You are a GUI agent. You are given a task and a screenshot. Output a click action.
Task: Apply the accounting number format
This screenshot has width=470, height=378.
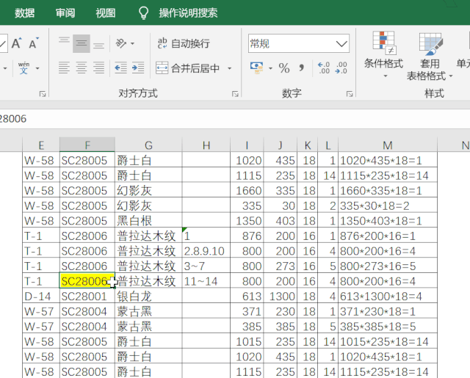coord(256,68)
